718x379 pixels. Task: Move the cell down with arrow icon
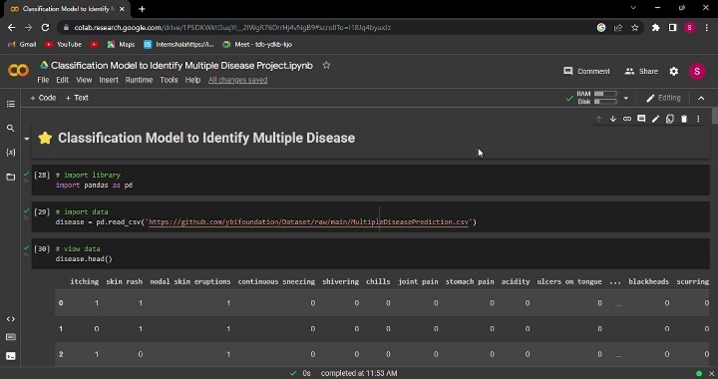coord(612,119)
